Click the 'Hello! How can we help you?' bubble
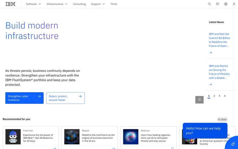The width and height of the screenshot is (238, 149). click(x=205, y=131)
